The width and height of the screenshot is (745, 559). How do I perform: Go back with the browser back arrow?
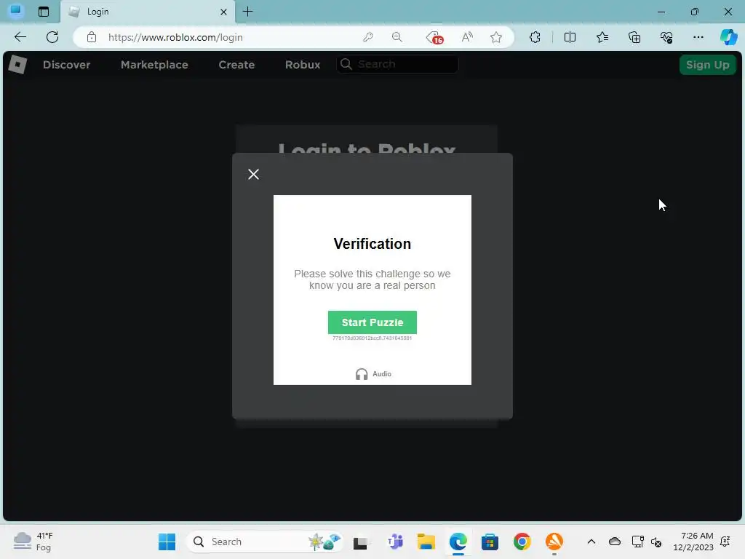20,37
